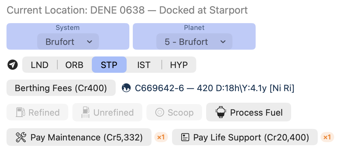
Task: Click the paper plane navigation icon
Action: [13, 65]
